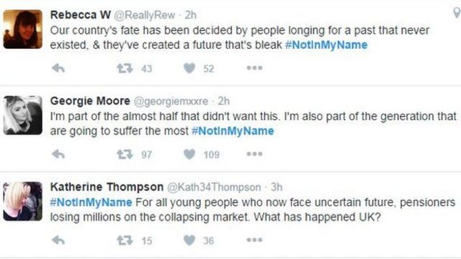The height and width of the screenshot is (259, 461).
Task: Like Georgie Moore's tweet with 109 likes
Action: pyautogui.click(x=189, y=154)
